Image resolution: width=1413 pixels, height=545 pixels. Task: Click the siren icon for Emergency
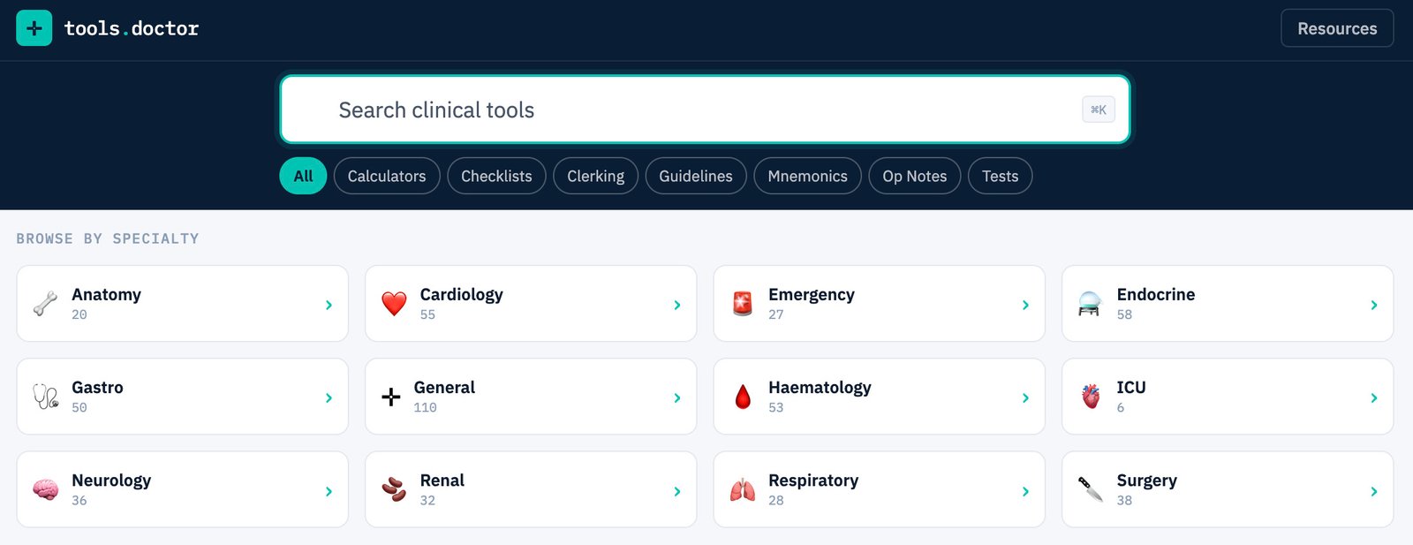[x=743, y=304]
